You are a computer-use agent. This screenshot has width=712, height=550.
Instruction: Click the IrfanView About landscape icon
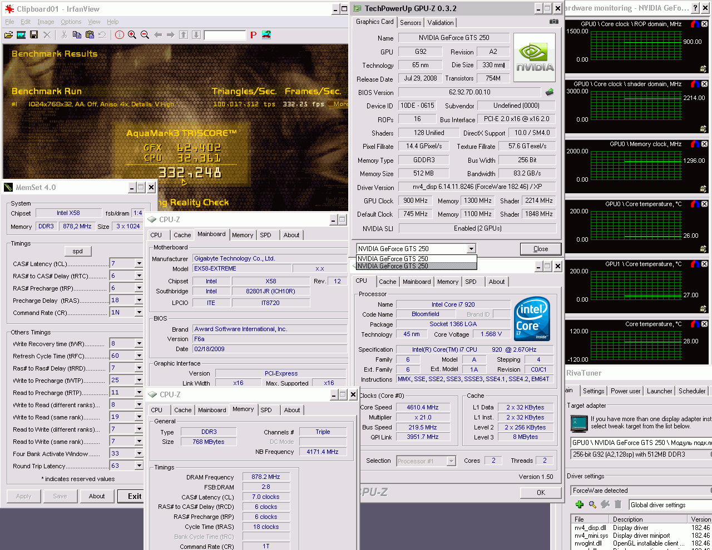pyautogui.click(x=266, y=34)
